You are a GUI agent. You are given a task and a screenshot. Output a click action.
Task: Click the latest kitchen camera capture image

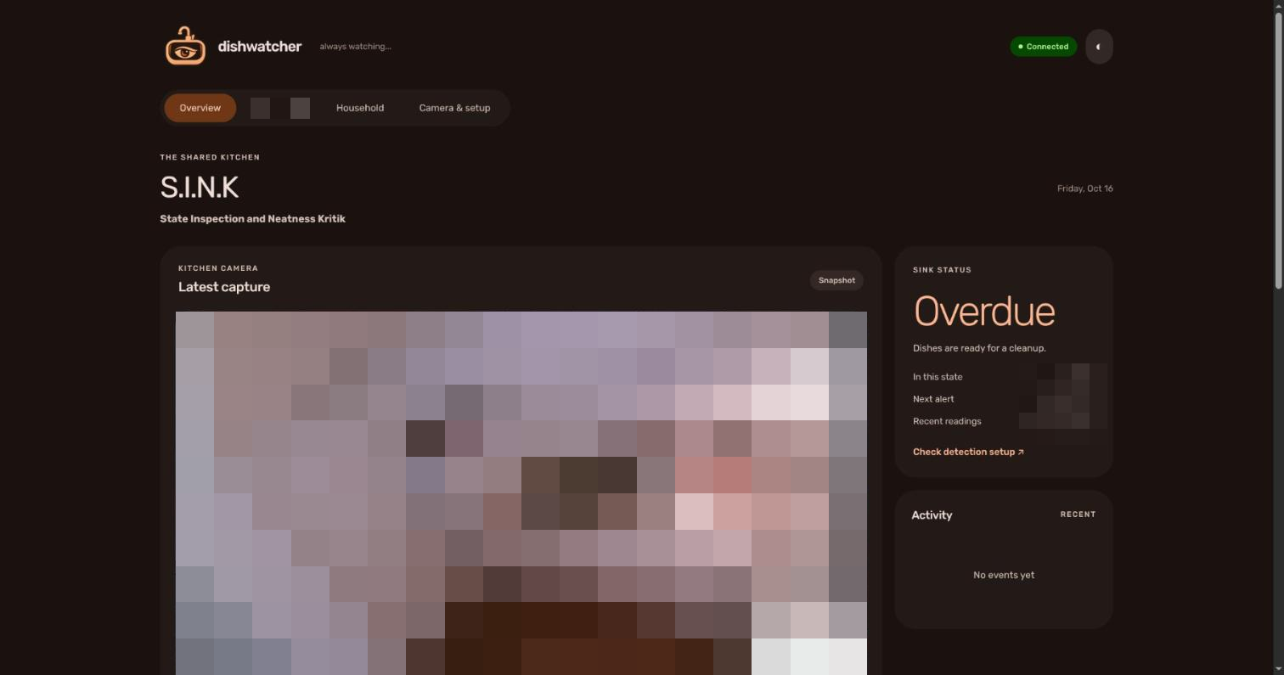(521, 493)
